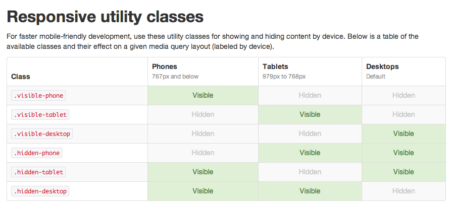Select the Tablets Visible cell for .visible-tablet
Screen dimensions: 453x207
310,114
